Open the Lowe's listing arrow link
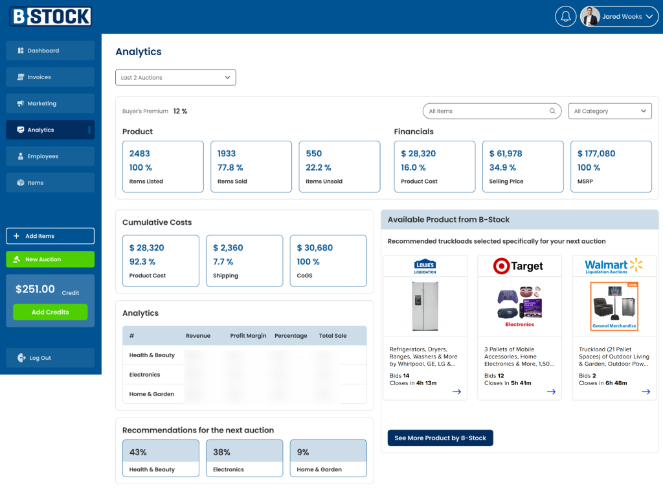Viewport: 663px width, 494px height. [x=456, y=392]
